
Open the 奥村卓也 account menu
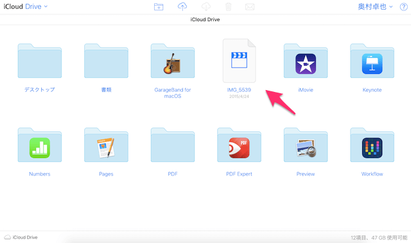pos(375,6)
